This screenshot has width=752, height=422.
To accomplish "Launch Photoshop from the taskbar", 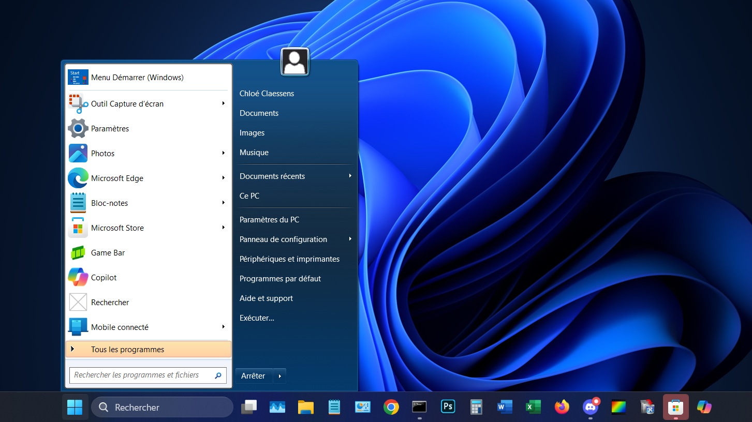I will [x=447, y=406].
